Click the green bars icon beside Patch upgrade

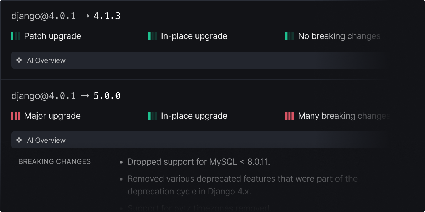pyautogui.click(x=16, y=36)
